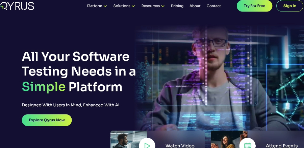Screen dimensions: 304x148
Task: Click the Try For Free button
Action: 254,6
